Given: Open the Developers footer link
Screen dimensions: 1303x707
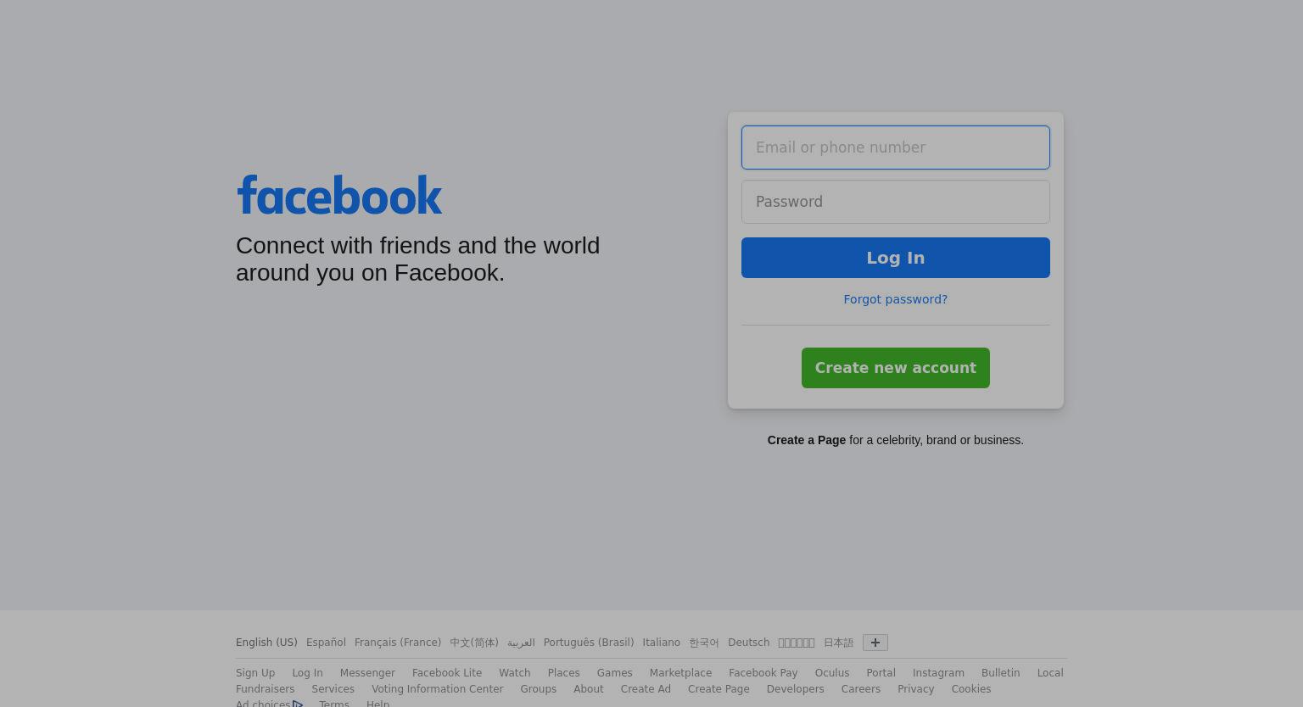Looking at the screenshot, I should pos(795,689).
